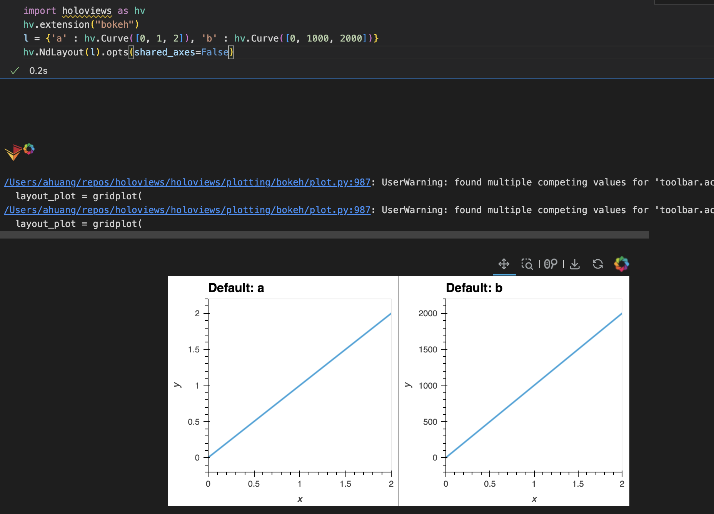Click the first 'layout_plot = gridplot(' line

click(x=79, y=196)
